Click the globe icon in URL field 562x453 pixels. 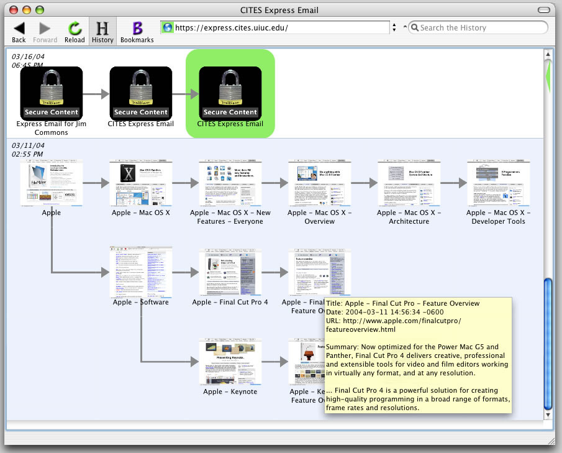click(x=168, y=27)
